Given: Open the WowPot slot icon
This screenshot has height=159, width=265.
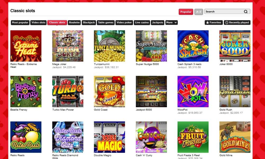Looking at the screenshot, I should [x=193, y=91].
